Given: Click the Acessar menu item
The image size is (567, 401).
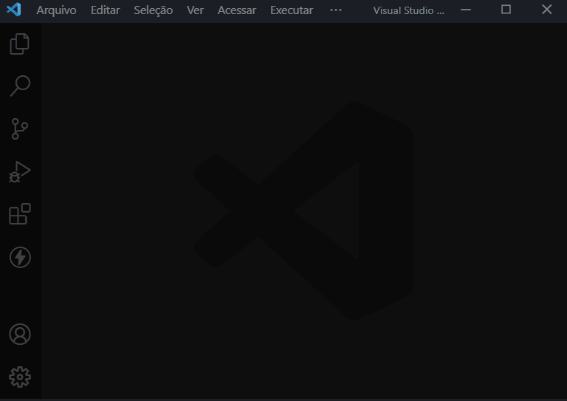Looking at the screenshot, I should [236, 10].
